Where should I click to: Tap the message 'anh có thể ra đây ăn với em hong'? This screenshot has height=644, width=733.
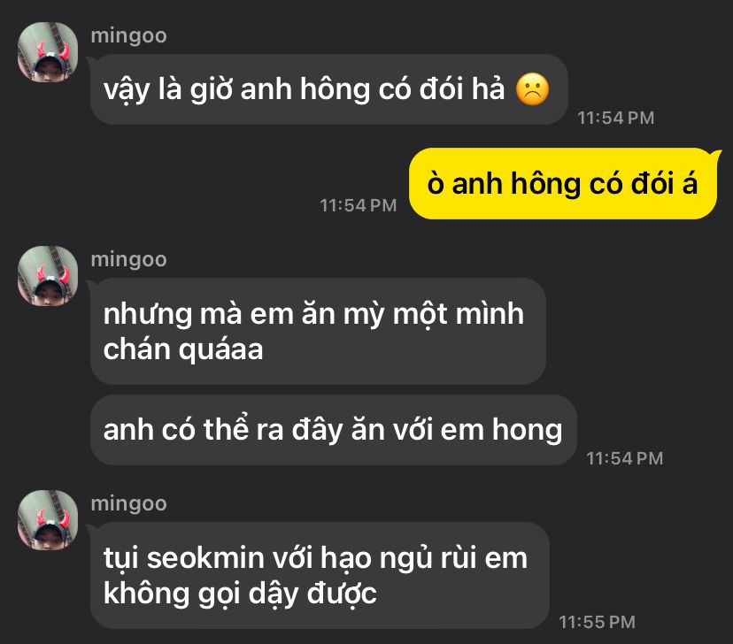tap(334, 430)
